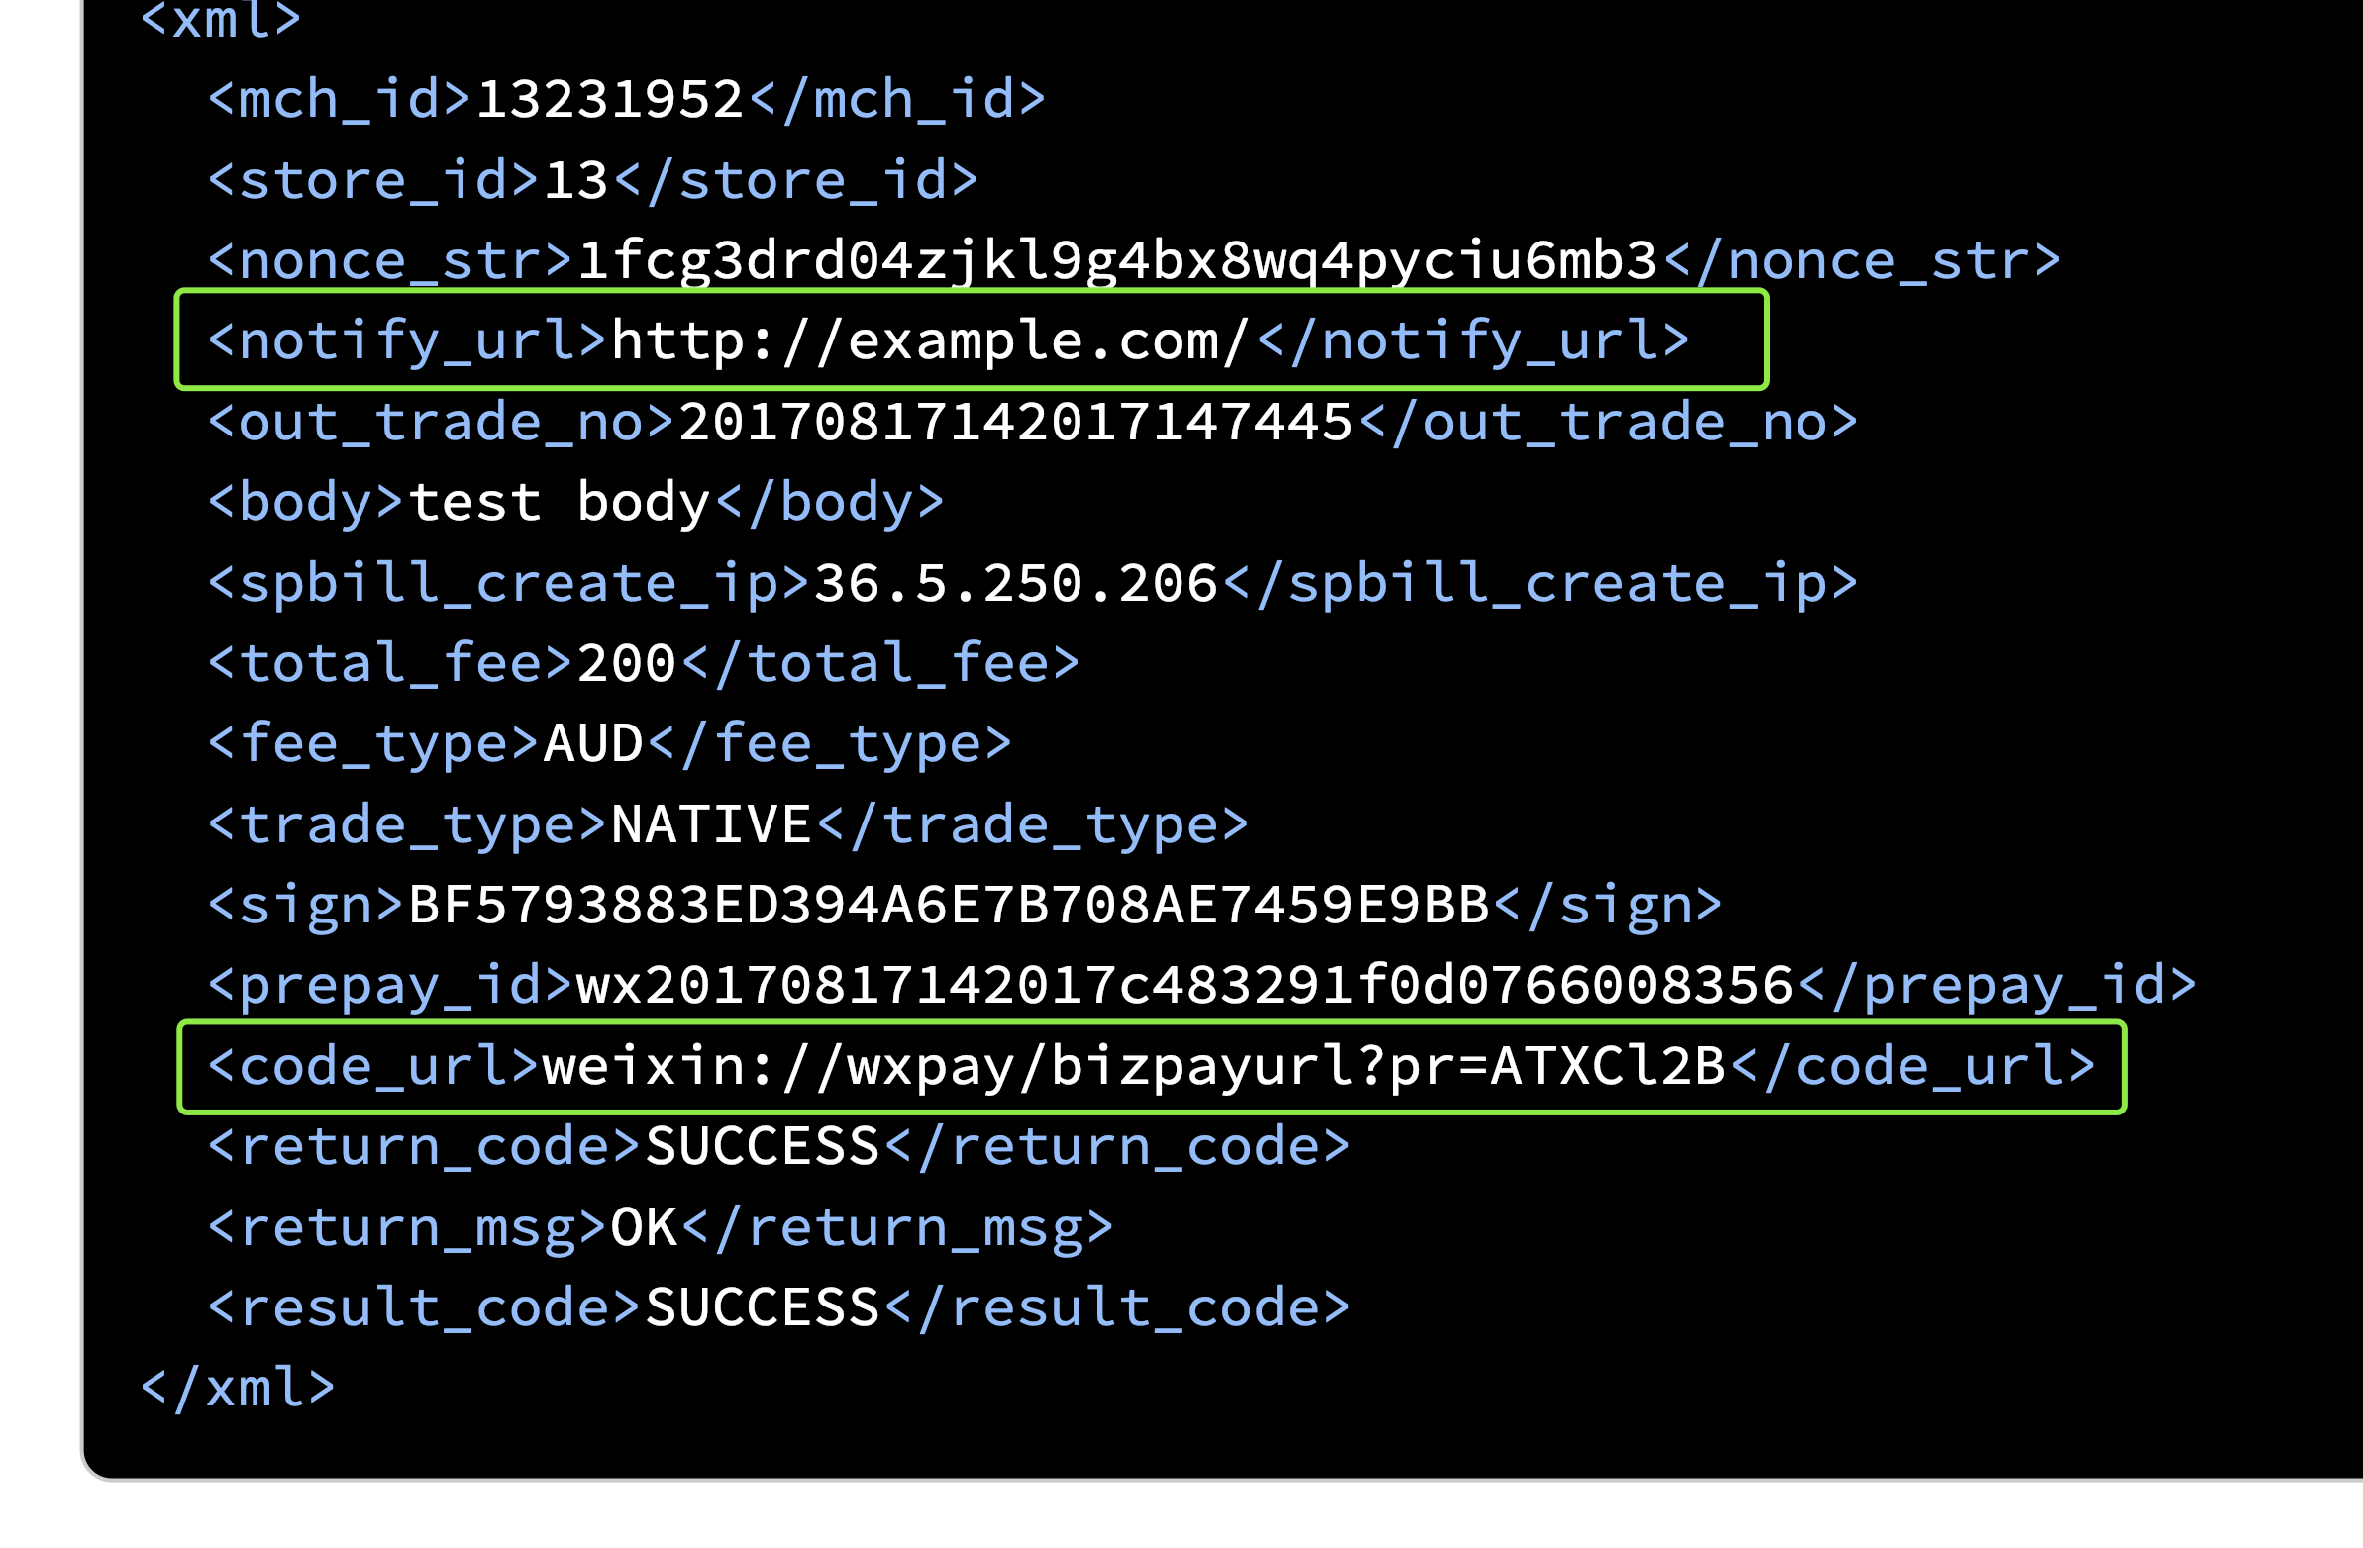Click the nonce_str random string value
The height and width of the screenshot is (1548, 2363).
[x=1117, y=261]
